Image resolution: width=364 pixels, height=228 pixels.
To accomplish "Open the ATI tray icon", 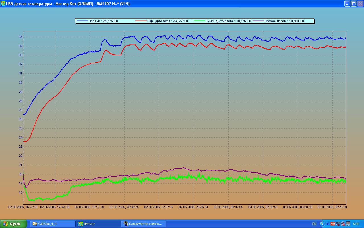I will [x=332, y=224].
